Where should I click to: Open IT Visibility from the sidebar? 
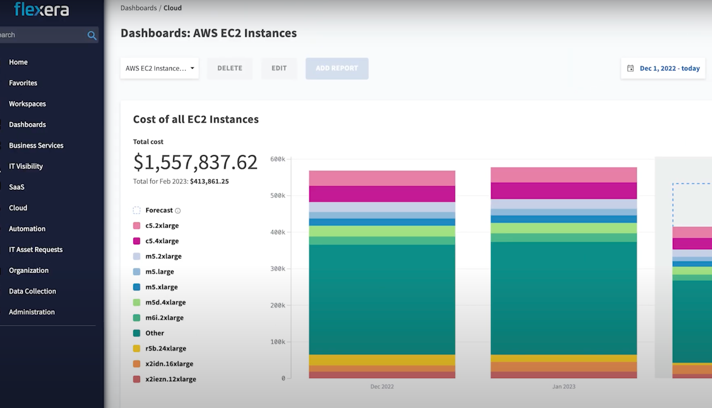point(26,166)
